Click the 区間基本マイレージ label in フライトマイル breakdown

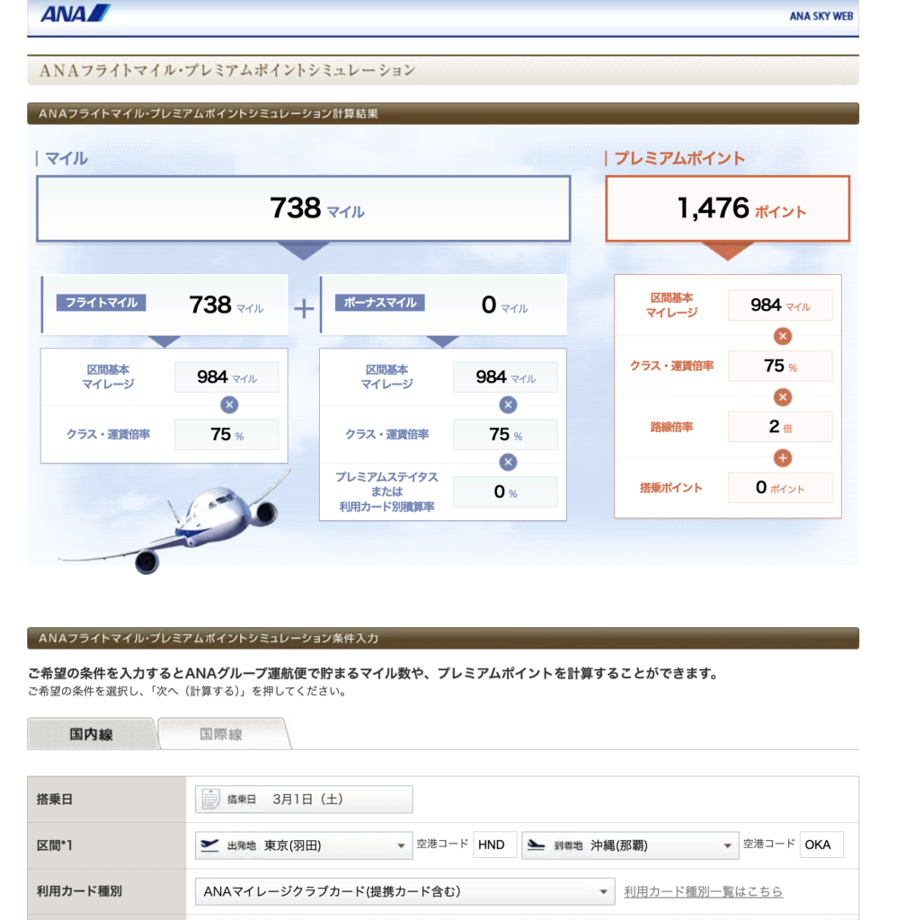(108, 376)
